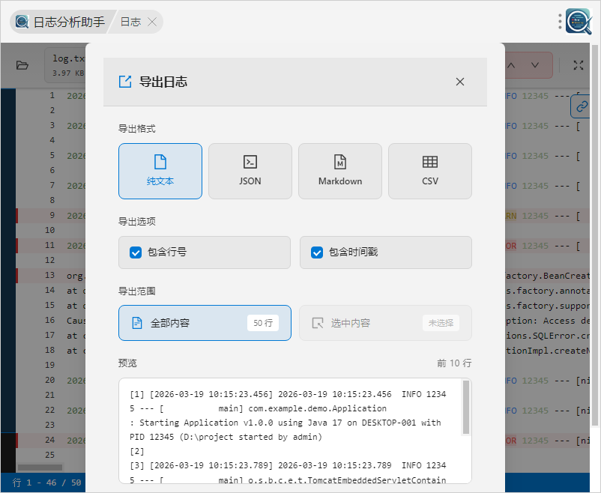This screenshot has height=493, width=601.
Task: Close the 导出日志 dialog
Action: [x=460, y=82]
